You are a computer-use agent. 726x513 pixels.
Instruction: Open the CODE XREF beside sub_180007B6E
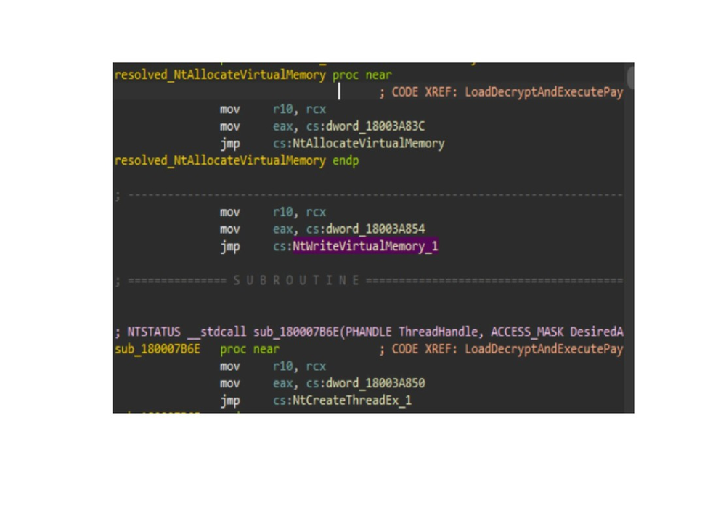[x=501, y=349]
